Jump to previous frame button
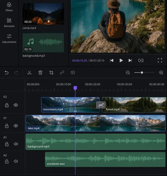 (112, 60)
